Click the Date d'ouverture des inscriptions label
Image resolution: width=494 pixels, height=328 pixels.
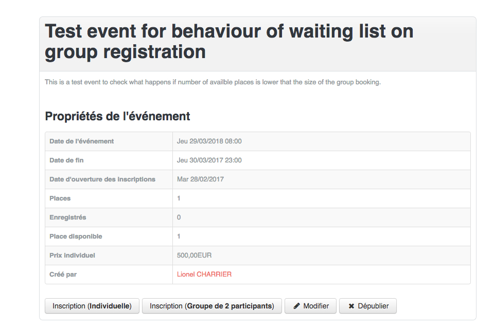point(102,179)
